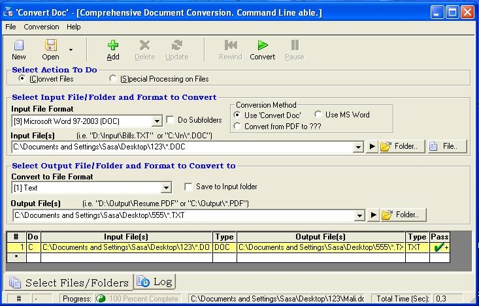This screenshot has height=306, width=479.
Task: Click the Convert Doc title bar icon
Action: [8, 12]
